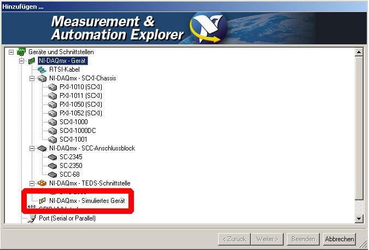This screenshot has height=250, width=369.
Task: Choose PXI-1011 (SCXI) entry
Action: point(81,96)
